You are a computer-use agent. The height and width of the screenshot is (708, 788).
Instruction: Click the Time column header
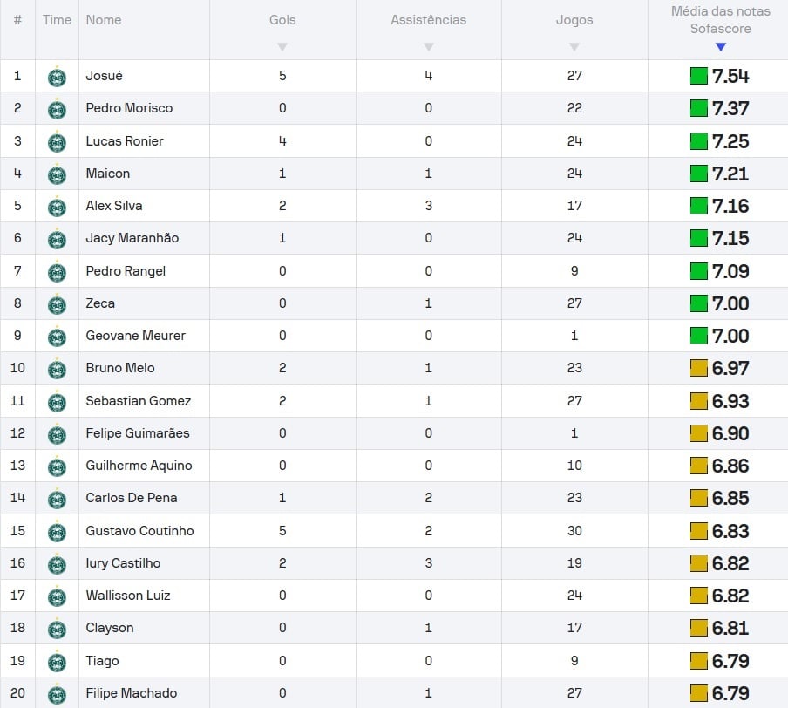point(57,20)
